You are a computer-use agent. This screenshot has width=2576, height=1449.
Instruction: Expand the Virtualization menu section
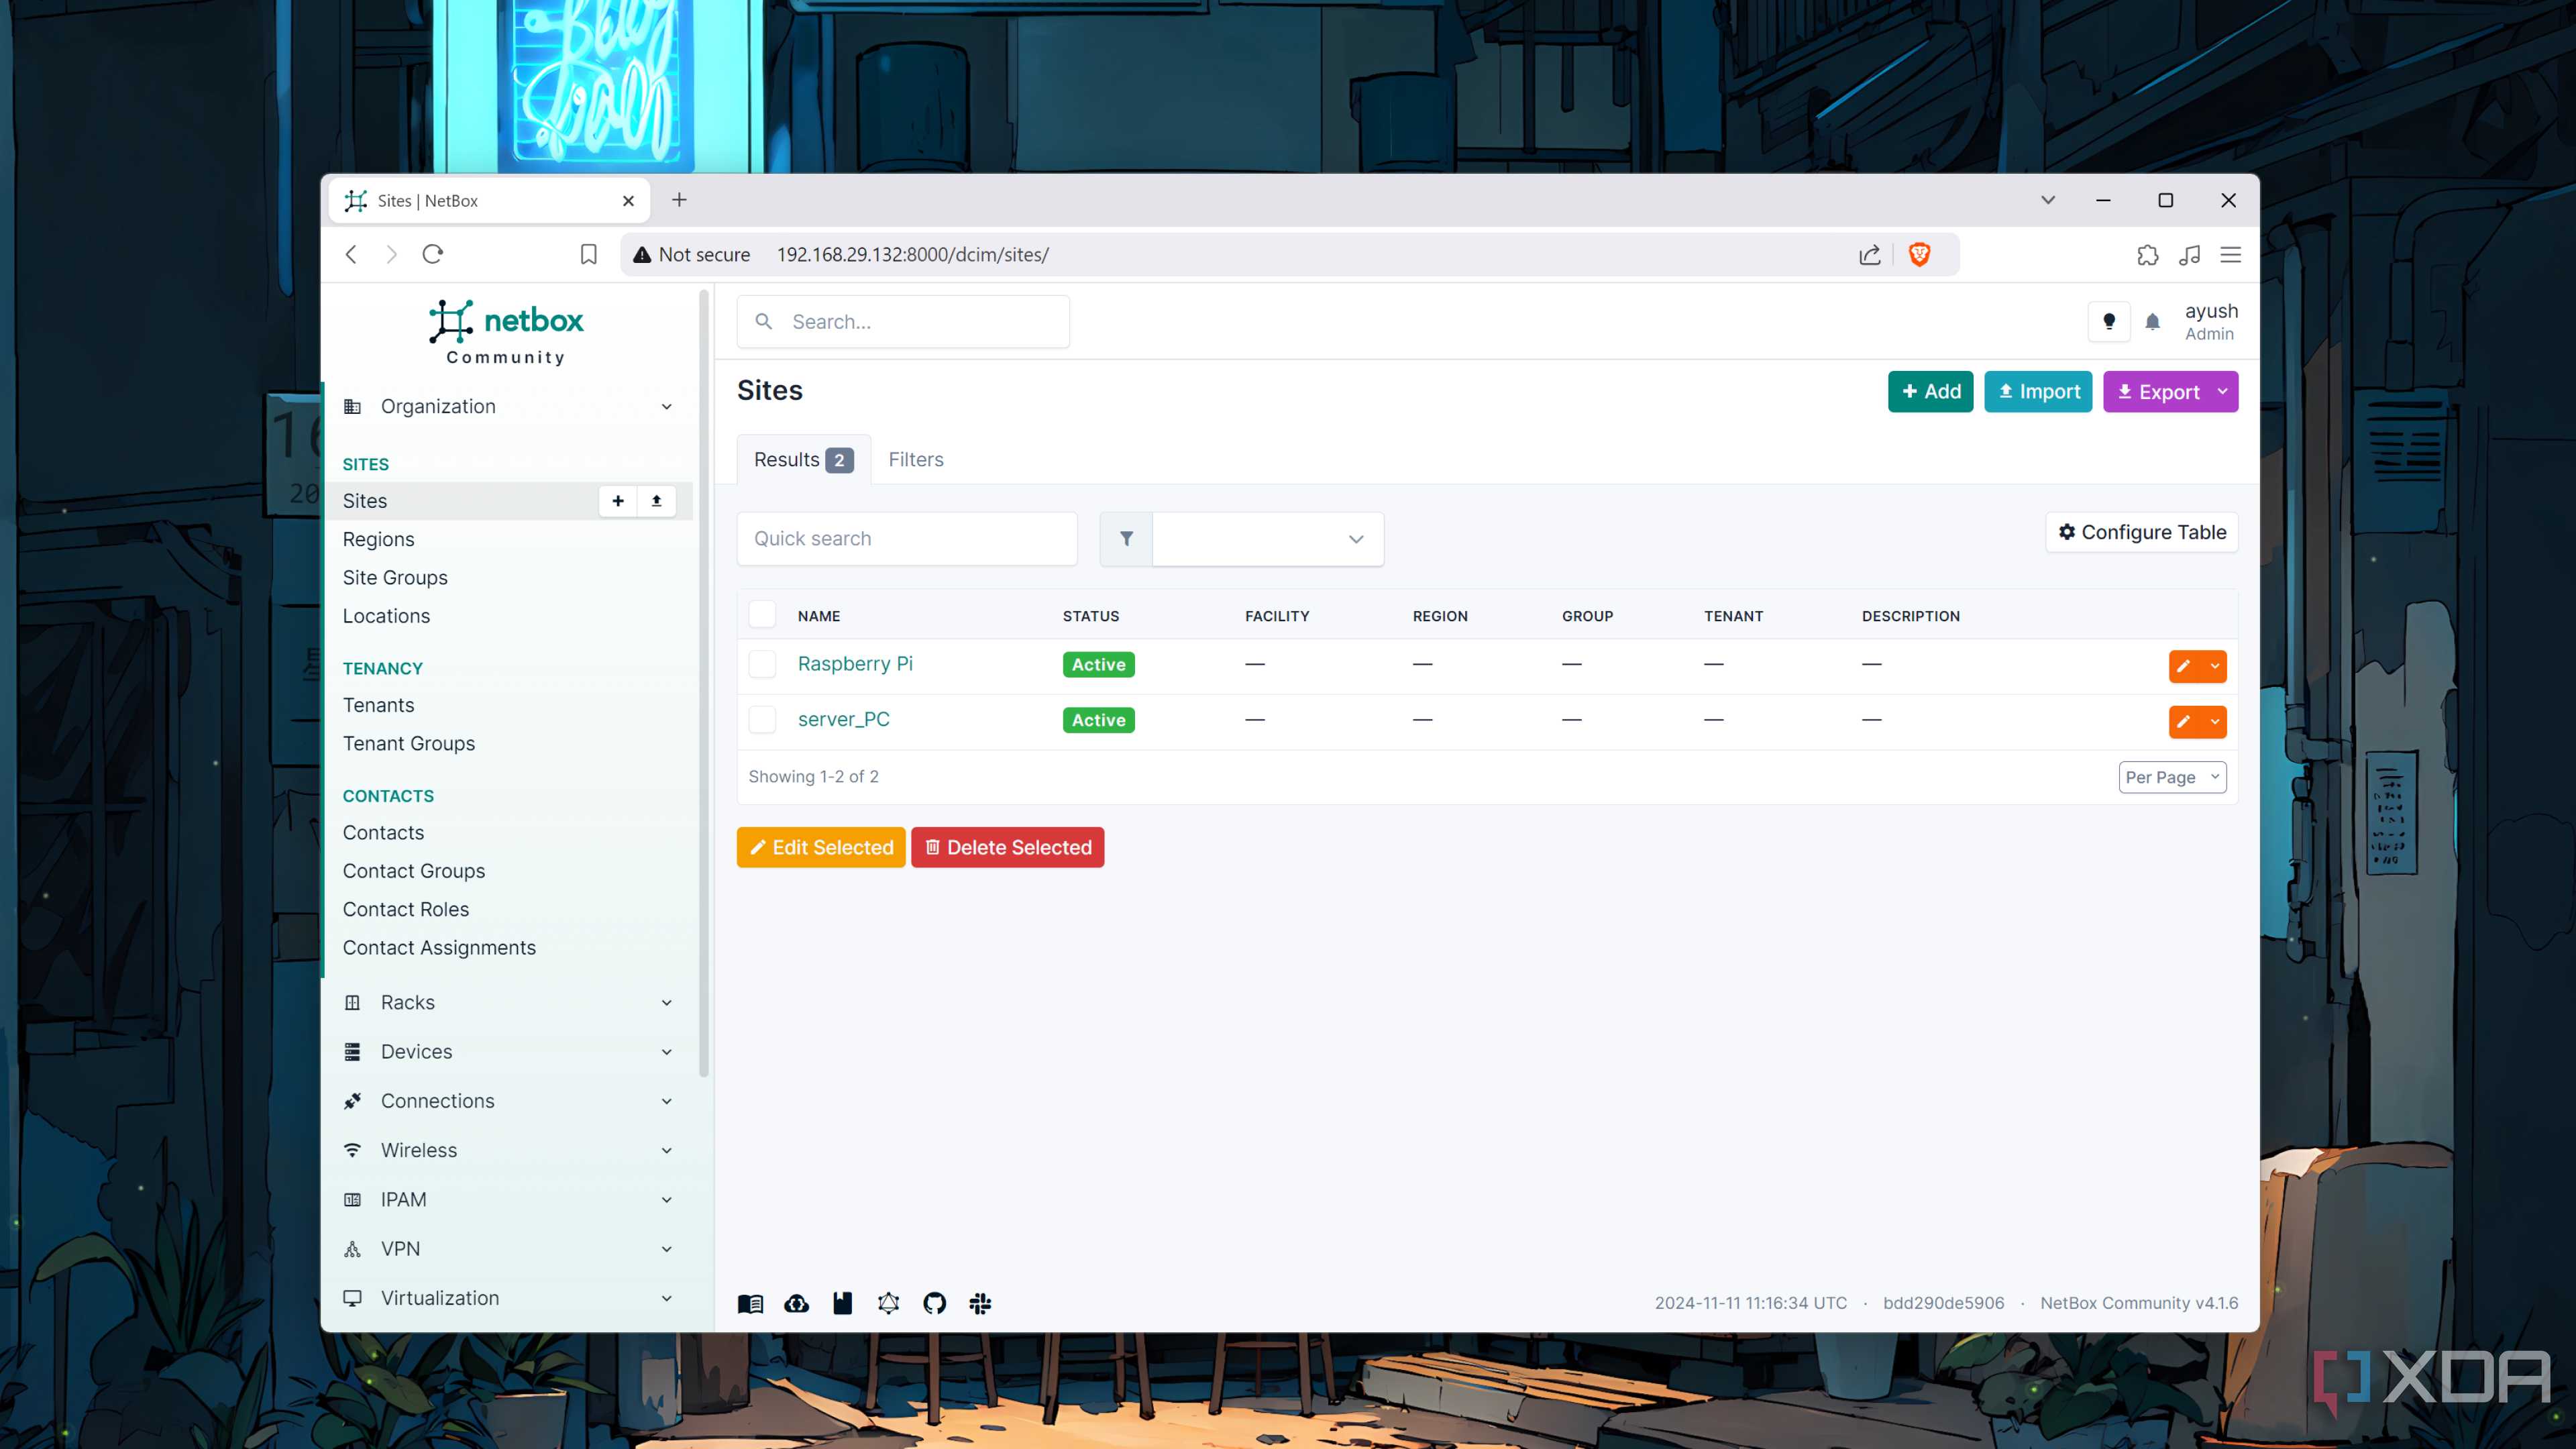(508, 1297)
